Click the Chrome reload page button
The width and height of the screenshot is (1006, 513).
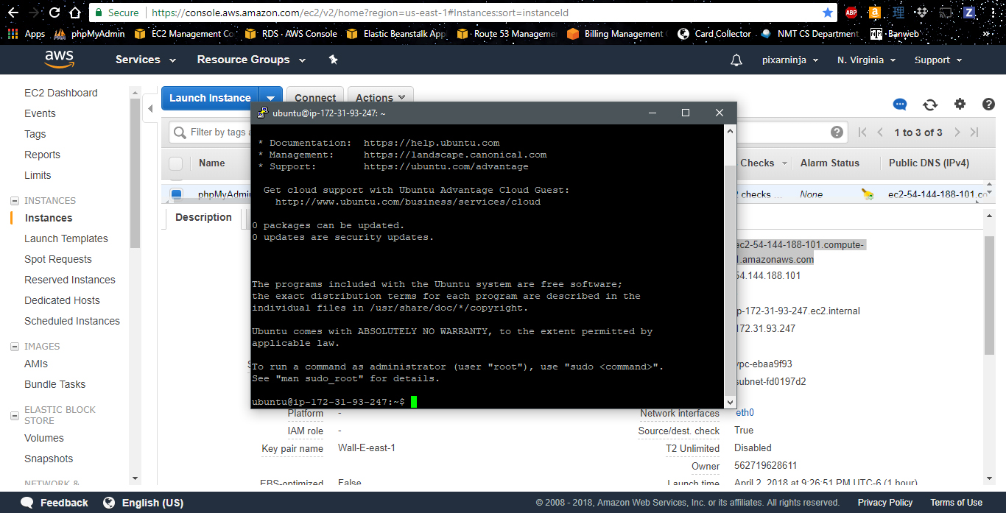coord(54,13)
